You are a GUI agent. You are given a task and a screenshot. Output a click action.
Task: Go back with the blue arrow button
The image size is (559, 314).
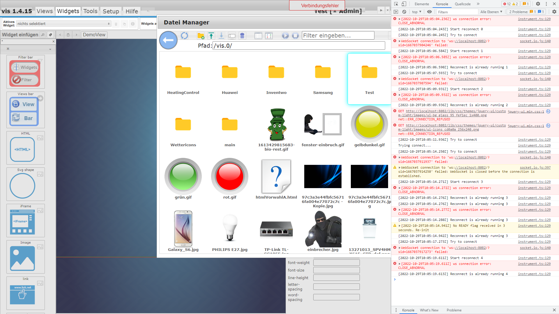[168, 40]
